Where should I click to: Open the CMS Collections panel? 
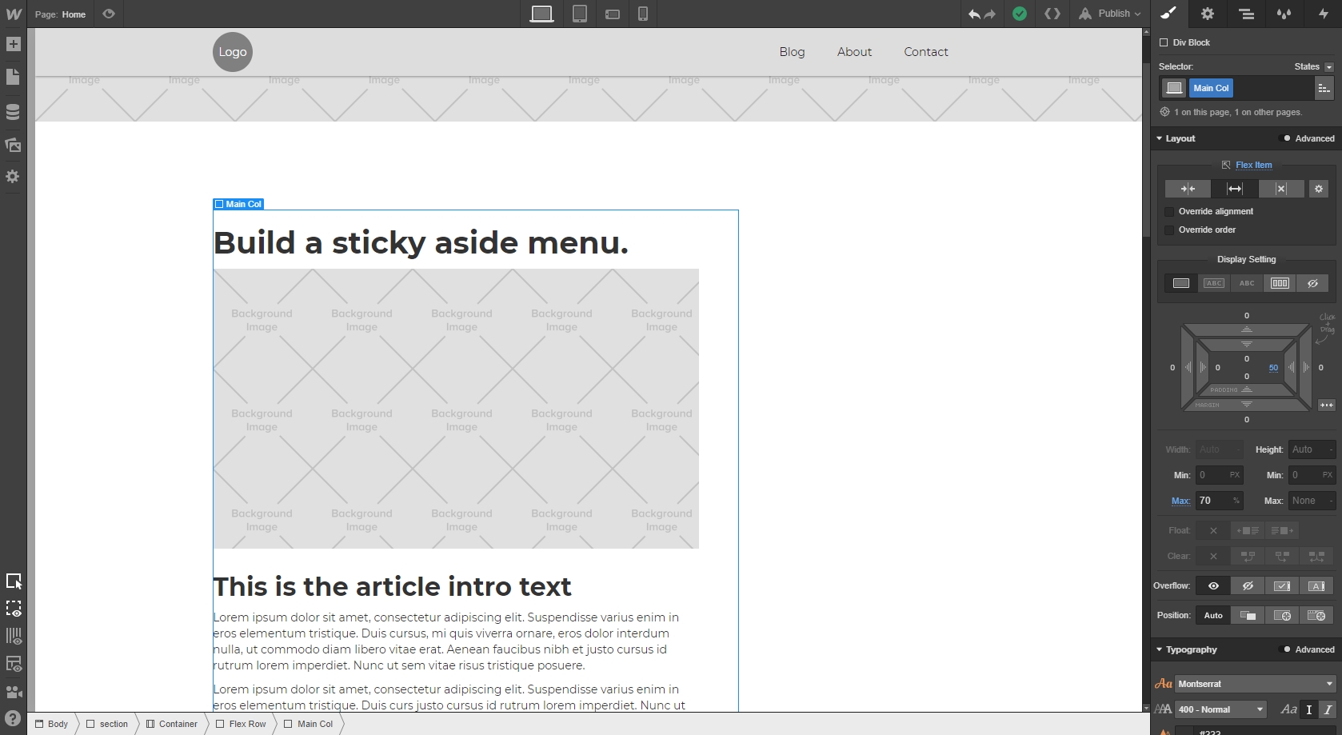pos(13,111)
